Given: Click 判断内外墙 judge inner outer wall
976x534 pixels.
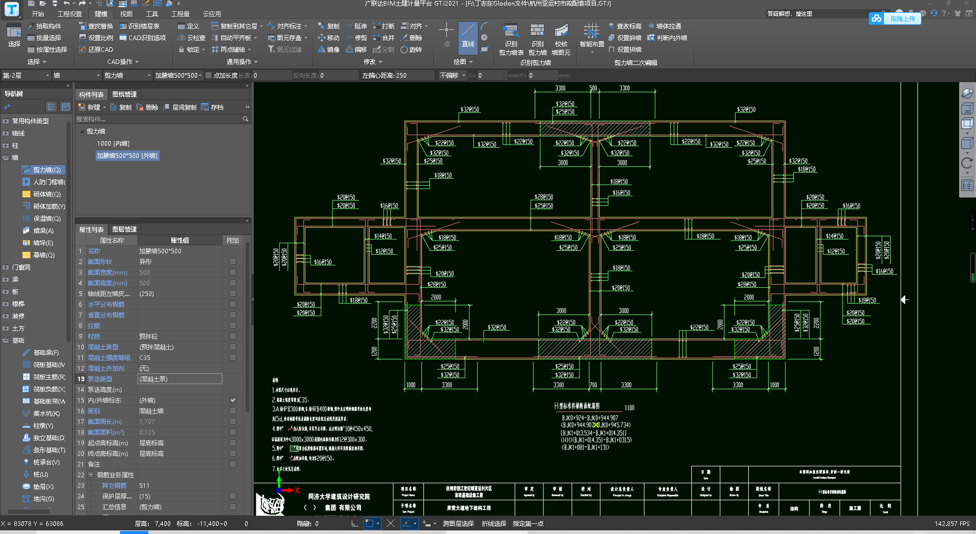Looking at the screenshot, I should [667, 38].
